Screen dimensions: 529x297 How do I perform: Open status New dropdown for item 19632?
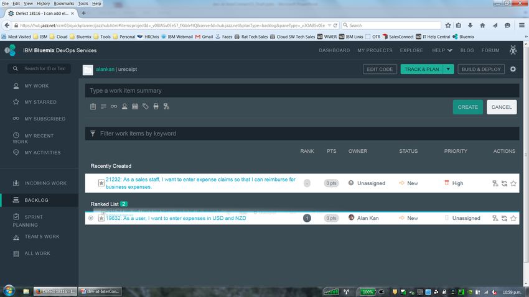pyautogui.click(x=408, y=218)
